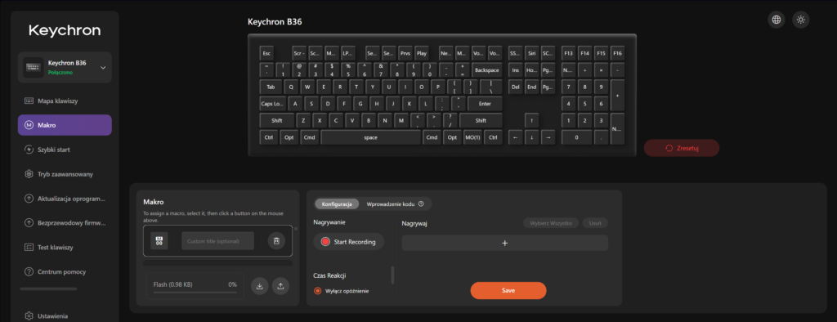Click the End key on the keyboard
This screenshot has height=322, width=837.
531,87
